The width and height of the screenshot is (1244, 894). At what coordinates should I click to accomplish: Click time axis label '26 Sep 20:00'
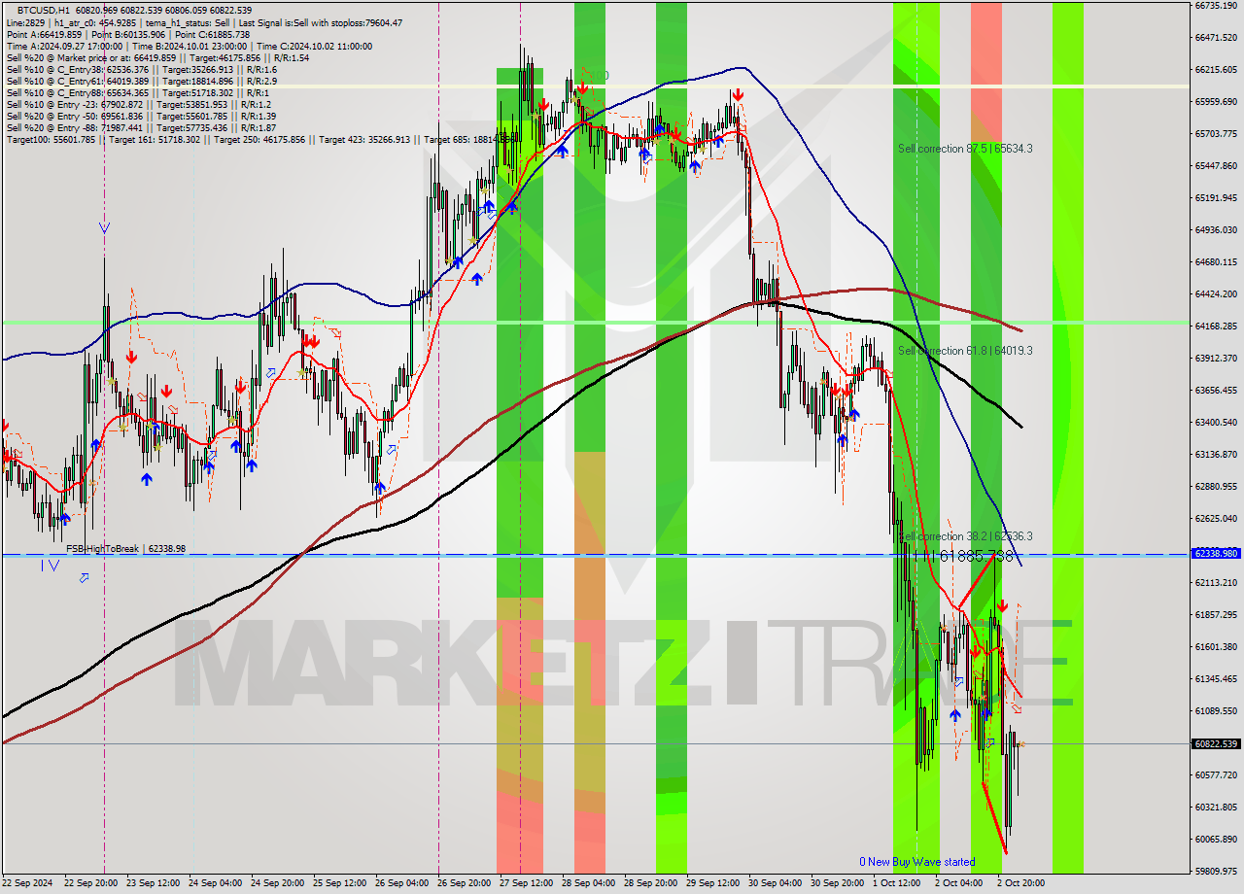464,883
